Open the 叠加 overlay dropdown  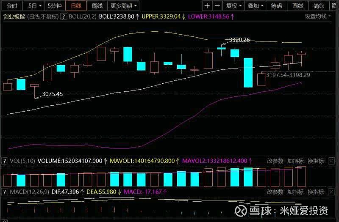click(x=255, y=5)
